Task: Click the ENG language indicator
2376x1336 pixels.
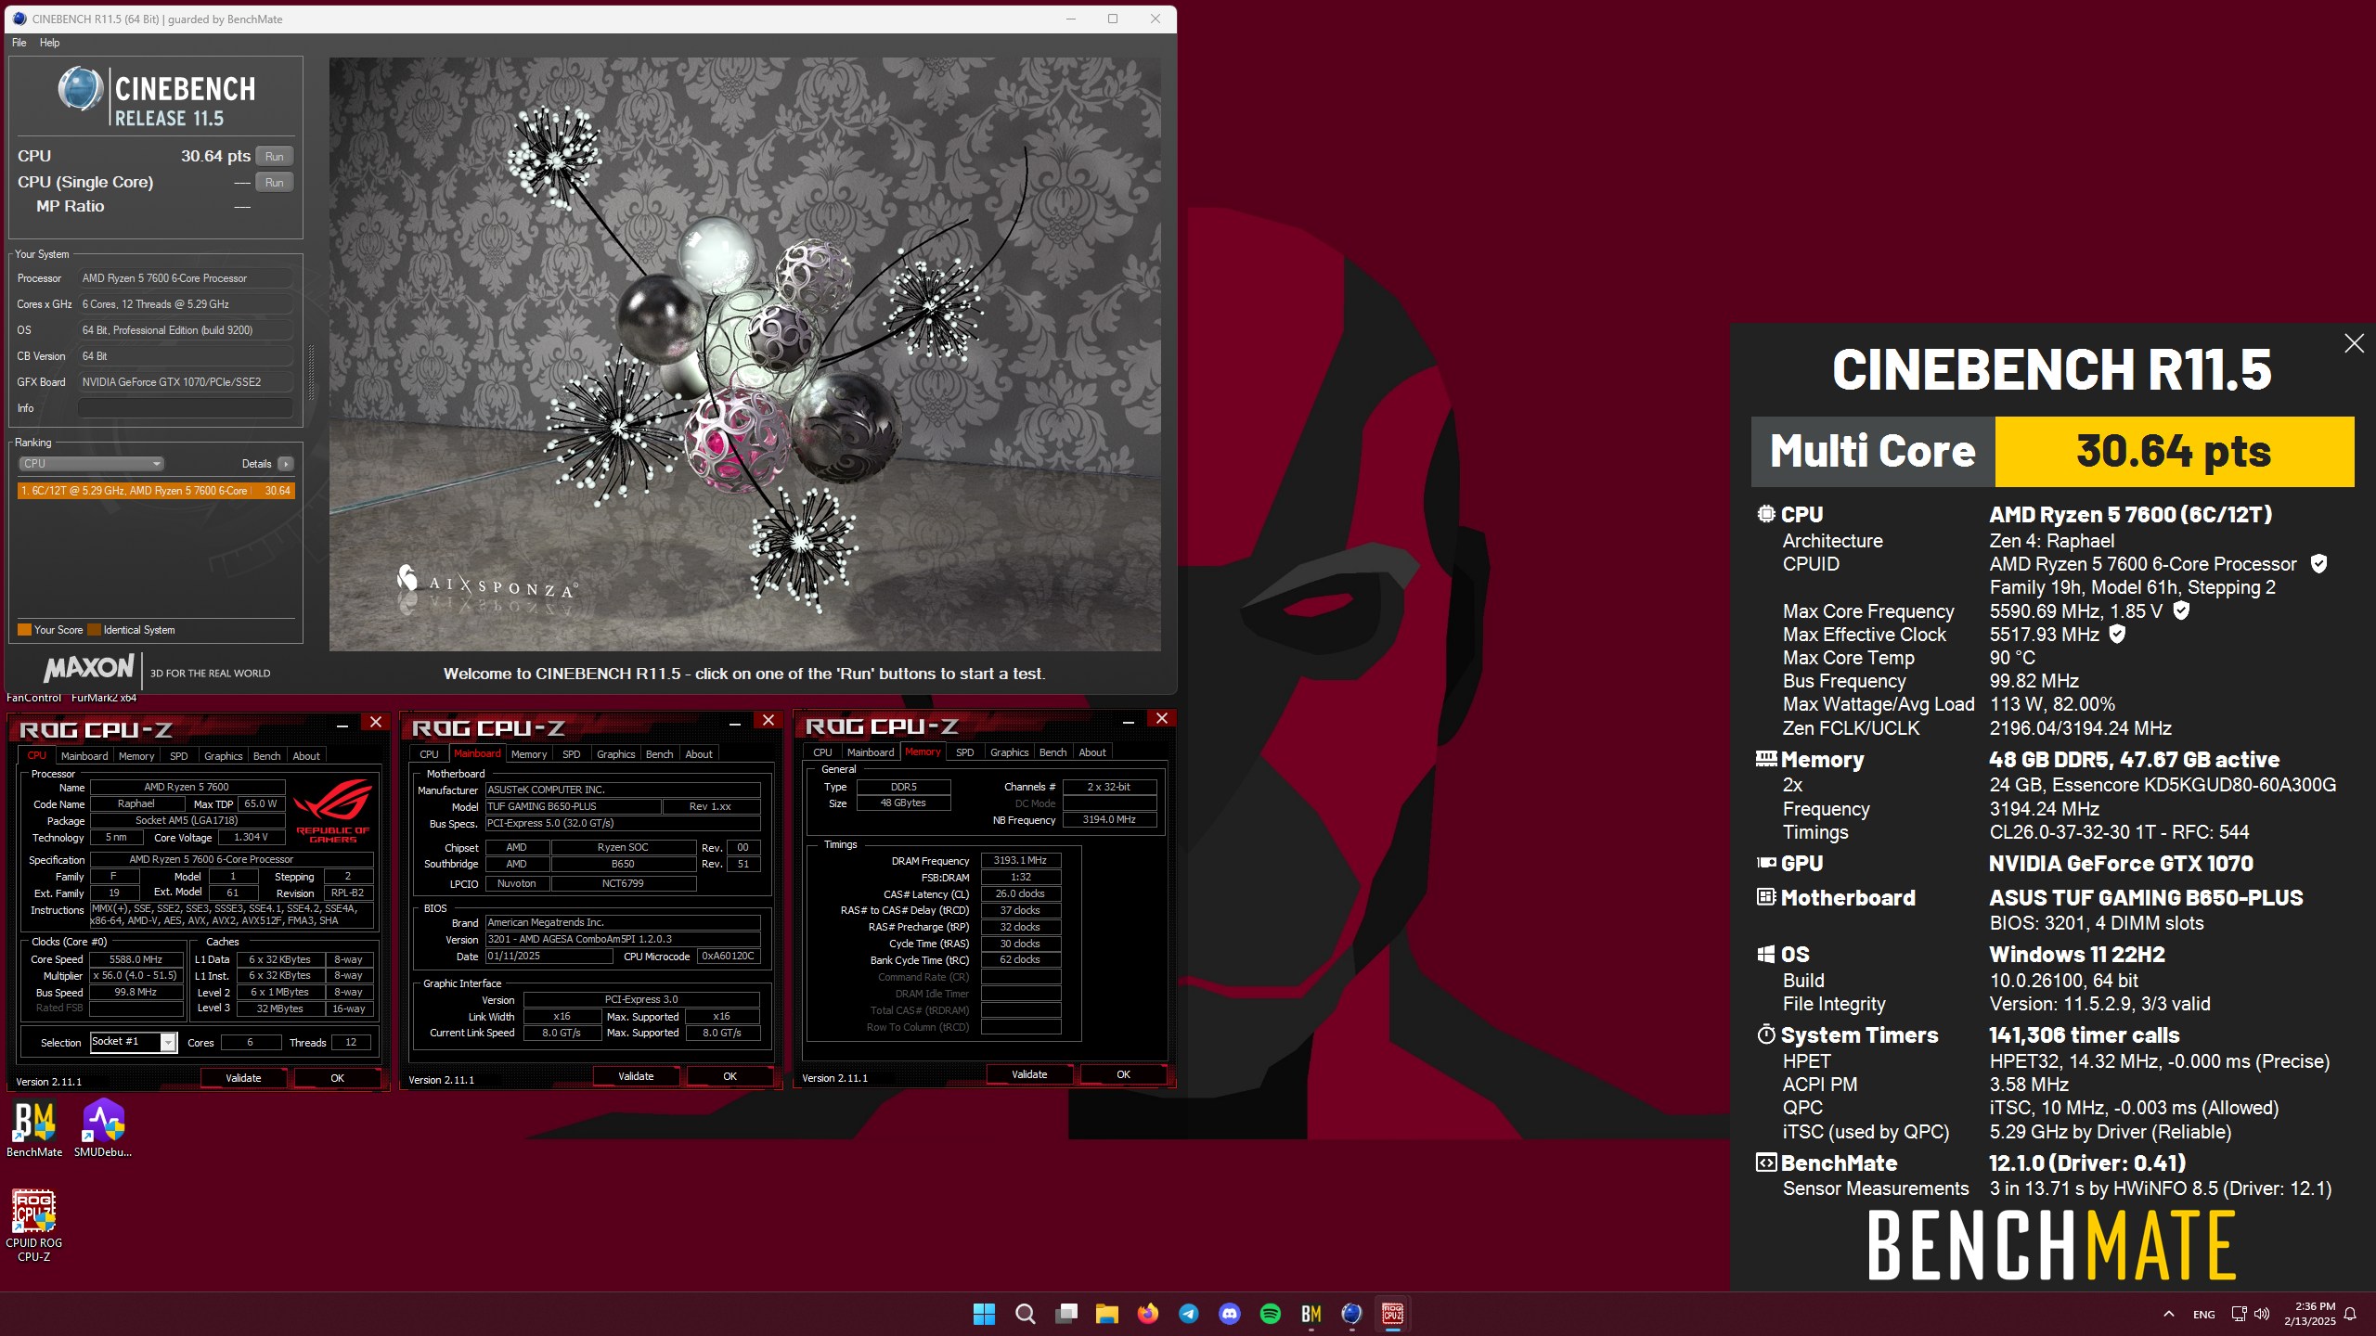Action: click(x=2204, y=1315)
